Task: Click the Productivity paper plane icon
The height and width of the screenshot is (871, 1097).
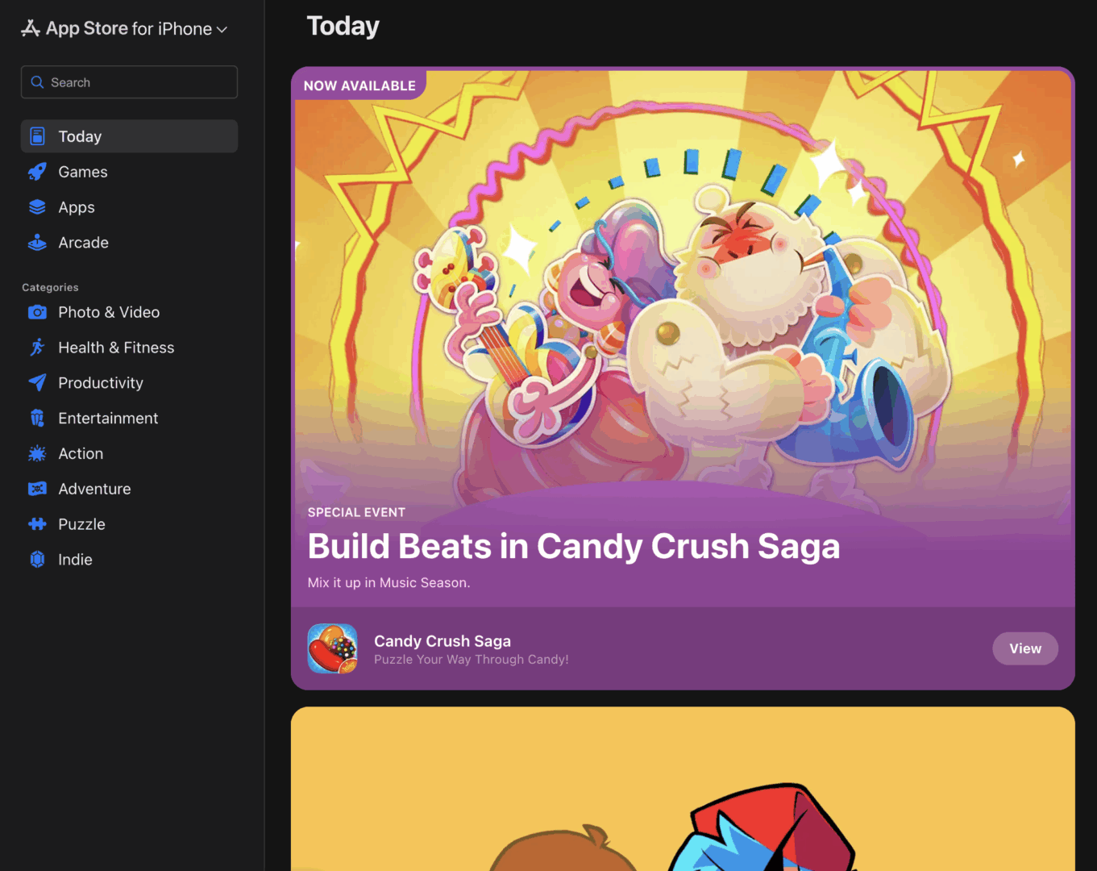Action: 37,382
